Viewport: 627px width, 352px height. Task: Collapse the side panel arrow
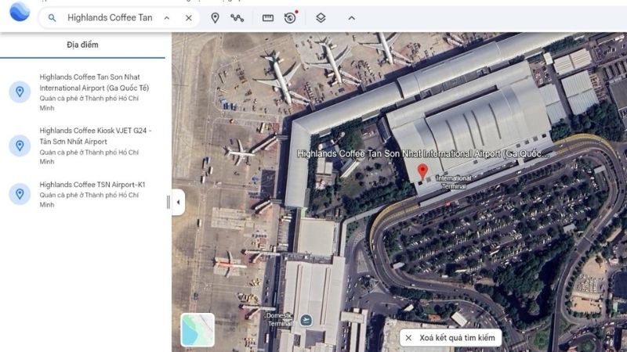click(179, 203)
